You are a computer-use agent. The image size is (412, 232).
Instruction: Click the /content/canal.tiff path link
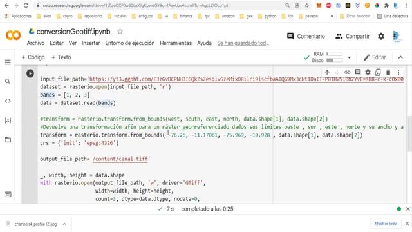point(120,159)
